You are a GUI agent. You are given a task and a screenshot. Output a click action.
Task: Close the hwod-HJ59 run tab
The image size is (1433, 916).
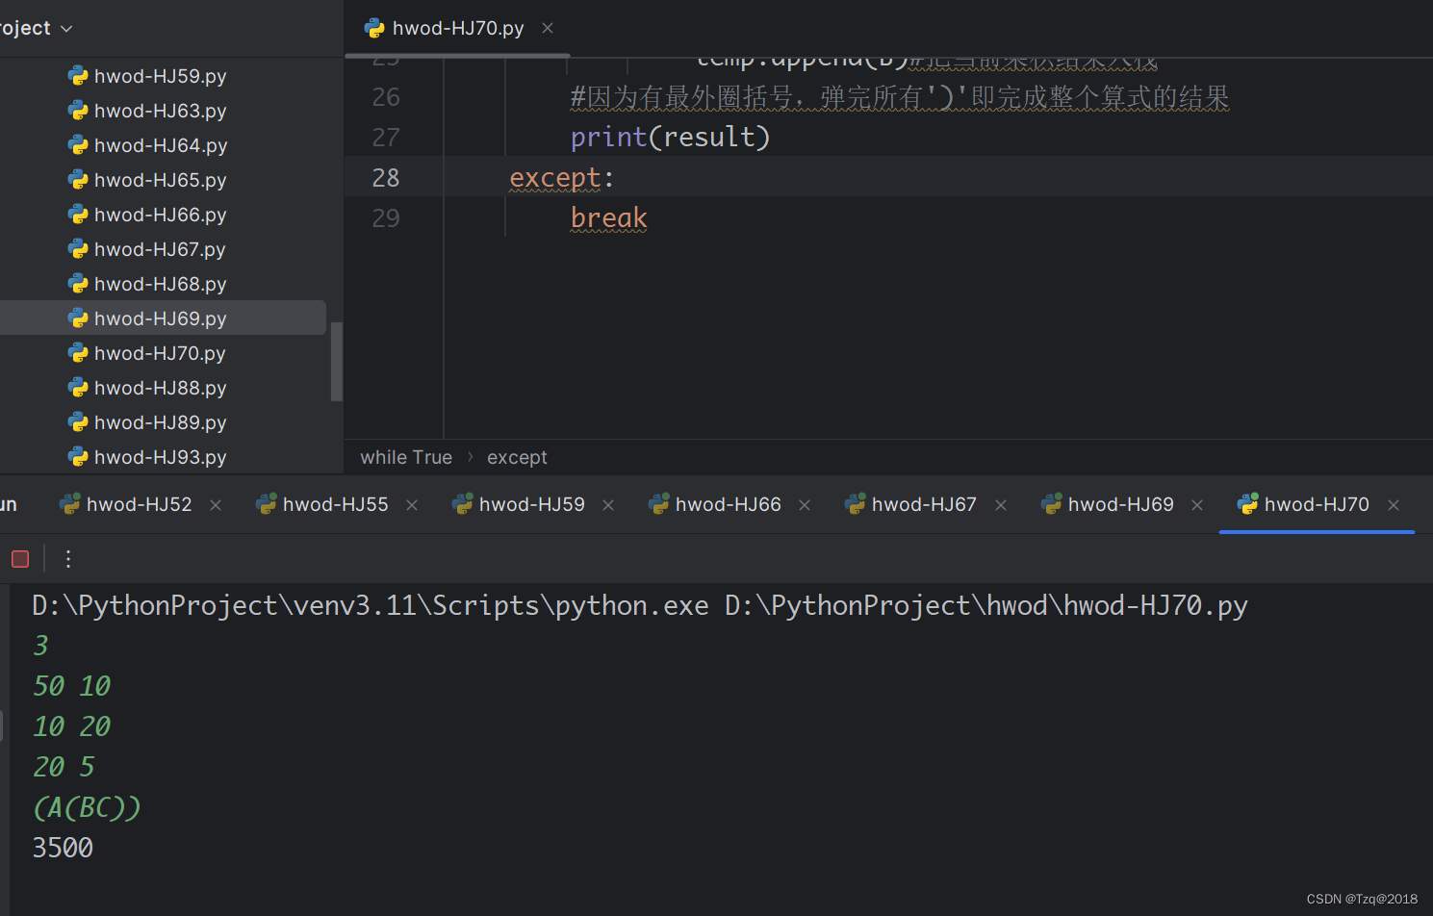pos(608,505)
